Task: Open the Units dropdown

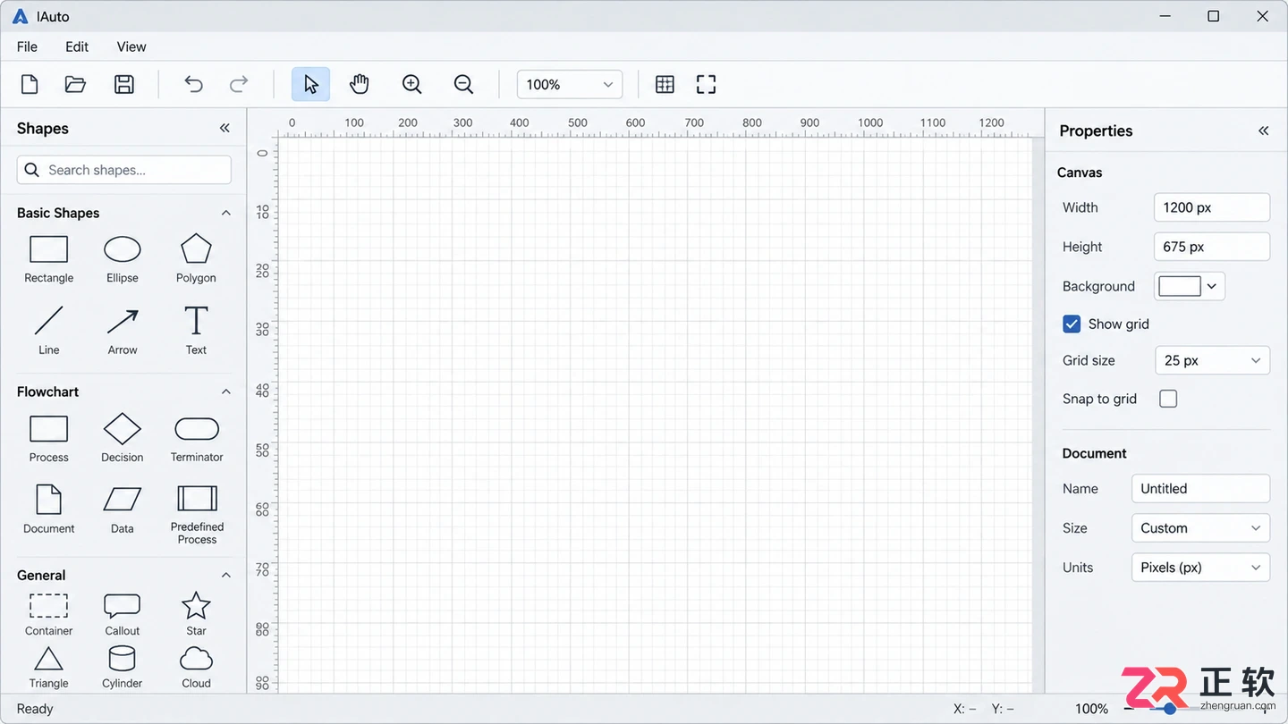Action: [1200, 568]
